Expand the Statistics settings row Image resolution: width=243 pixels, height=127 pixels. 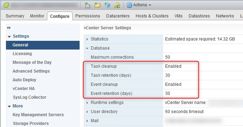87,39
